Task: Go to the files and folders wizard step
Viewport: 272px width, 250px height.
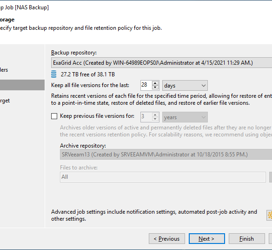Action: click(4, 70)
